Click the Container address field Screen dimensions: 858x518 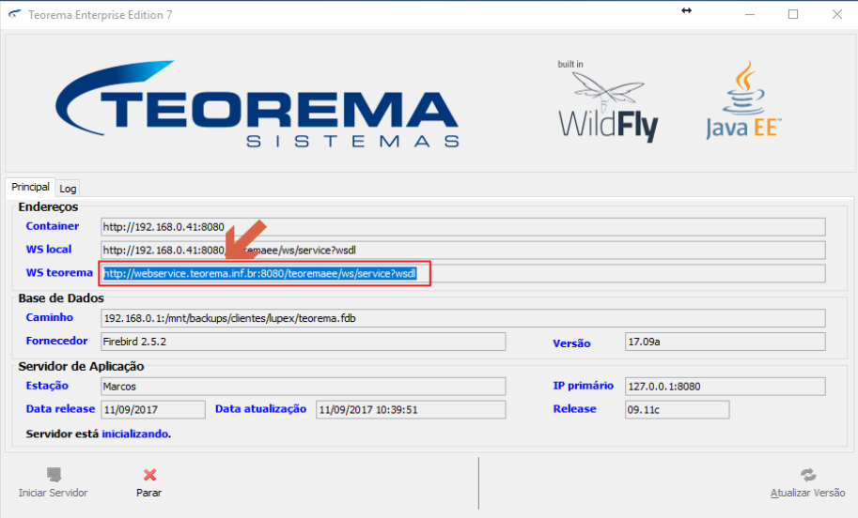click(x=463, y=227)
